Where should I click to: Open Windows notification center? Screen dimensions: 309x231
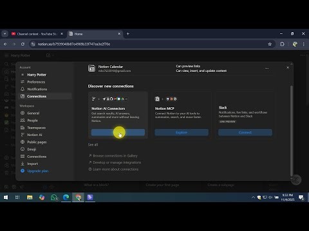point(301,198)
